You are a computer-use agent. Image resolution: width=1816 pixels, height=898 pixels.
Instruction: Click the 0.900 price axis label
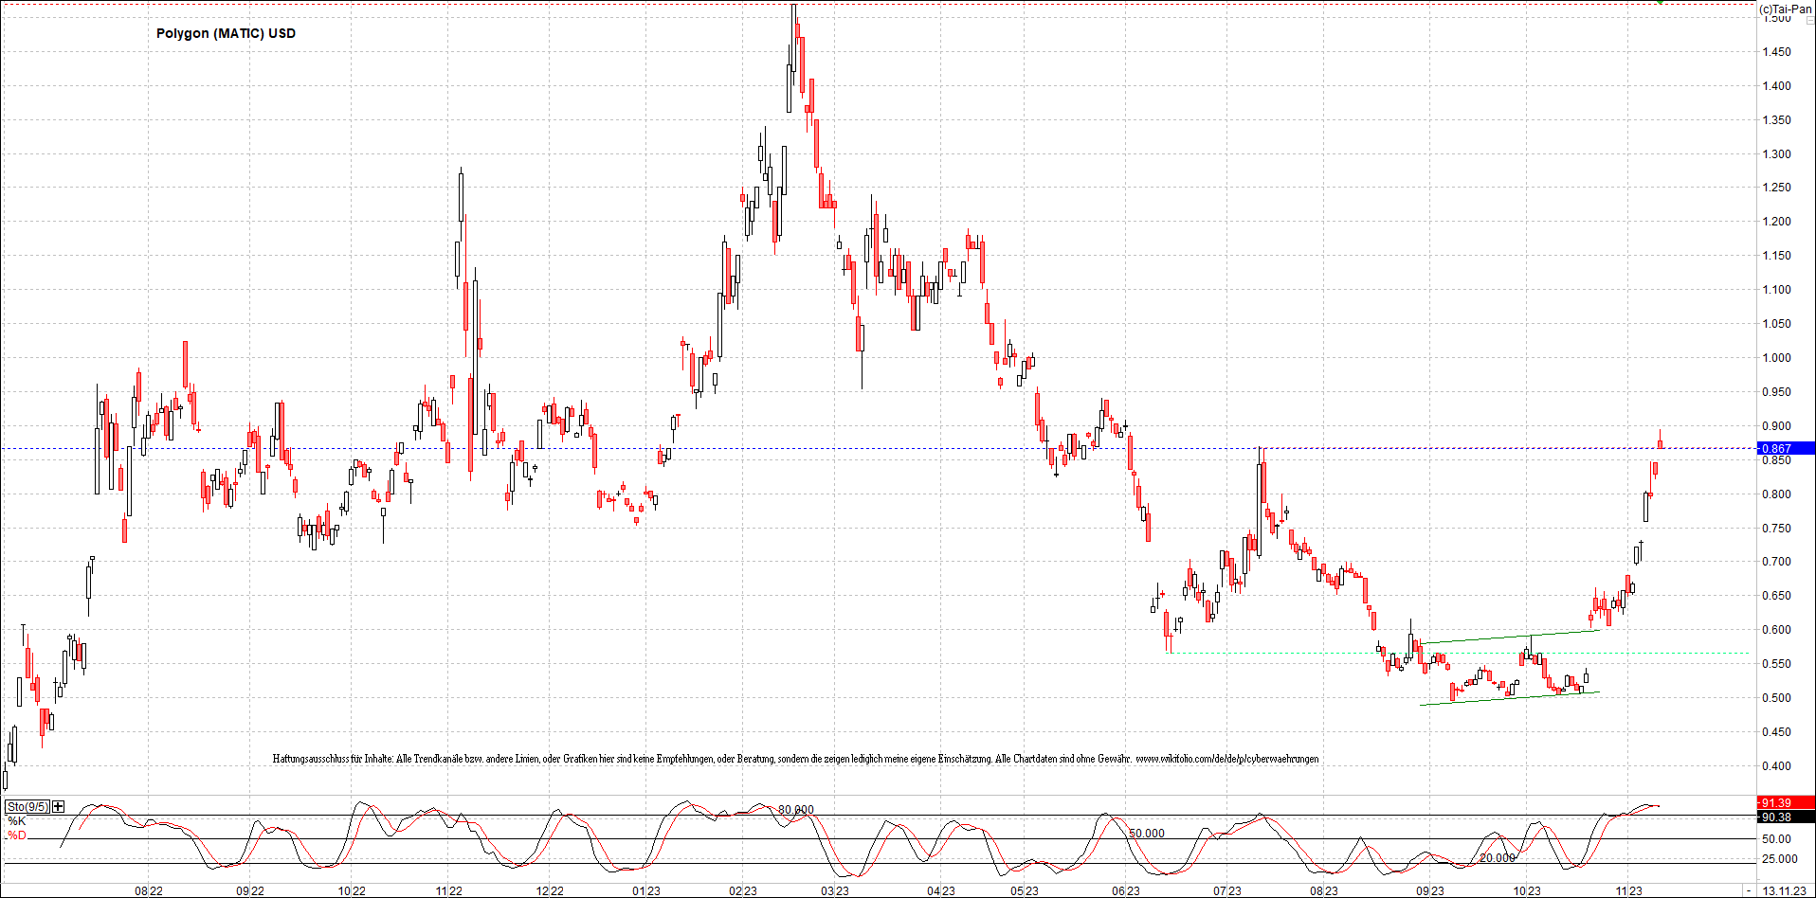click(x=1777, y=426)
